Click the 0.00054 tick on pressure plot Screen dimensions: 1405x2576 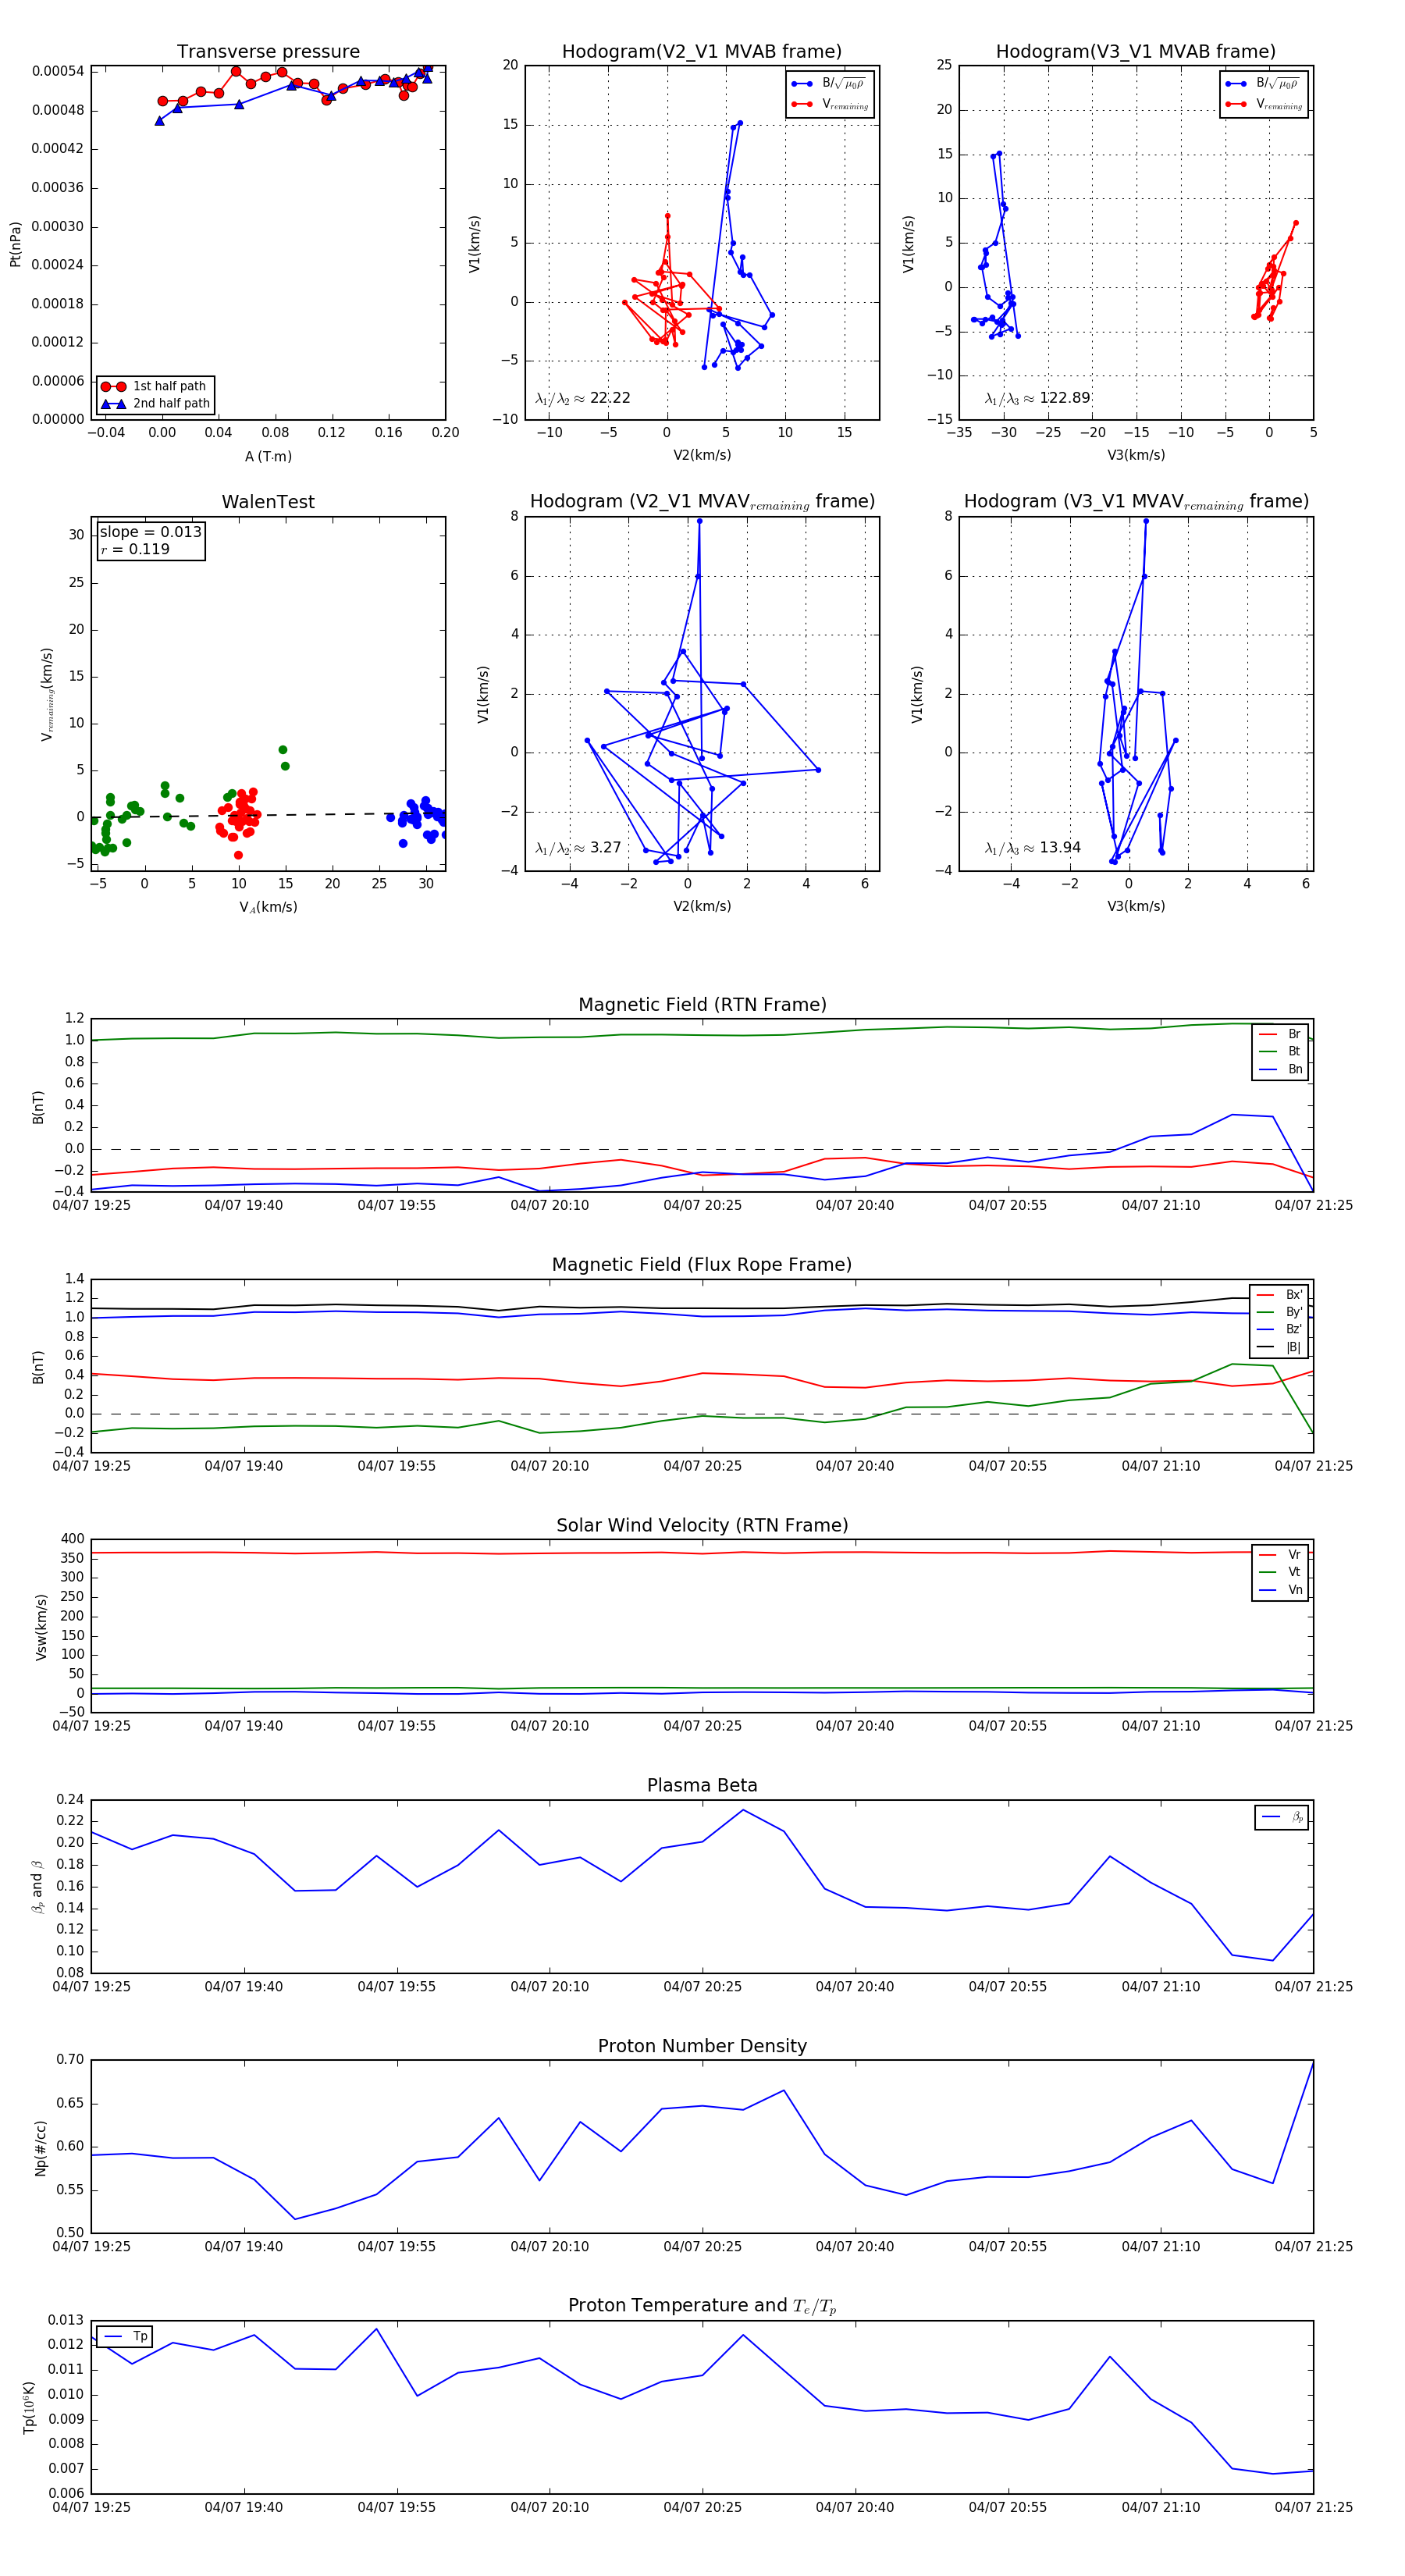pyautogui.click(x=58, y=71)
